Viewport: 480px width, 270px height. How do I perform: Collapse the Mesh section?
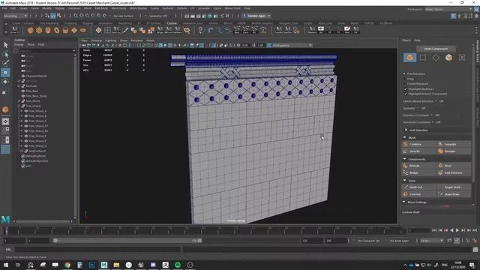405,138
